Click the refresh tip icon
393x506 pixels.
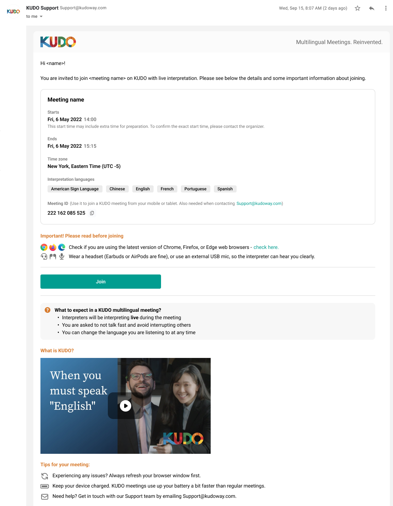tap(45, 476)
